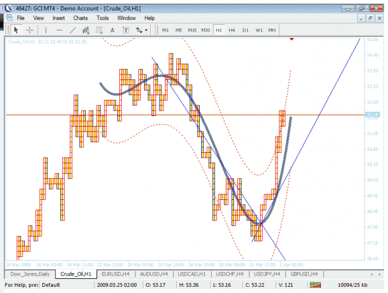This screenshot has height=293, width=388.
Task: Click the H: 53.36 status value
Action: (189, 285)
